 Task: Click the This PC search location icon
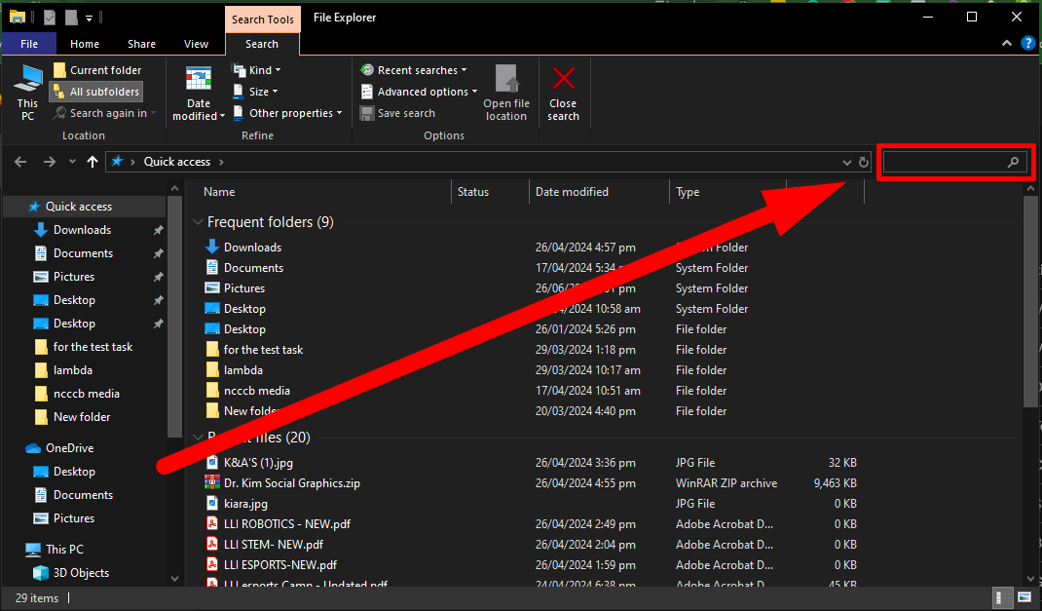click(27, 80)
